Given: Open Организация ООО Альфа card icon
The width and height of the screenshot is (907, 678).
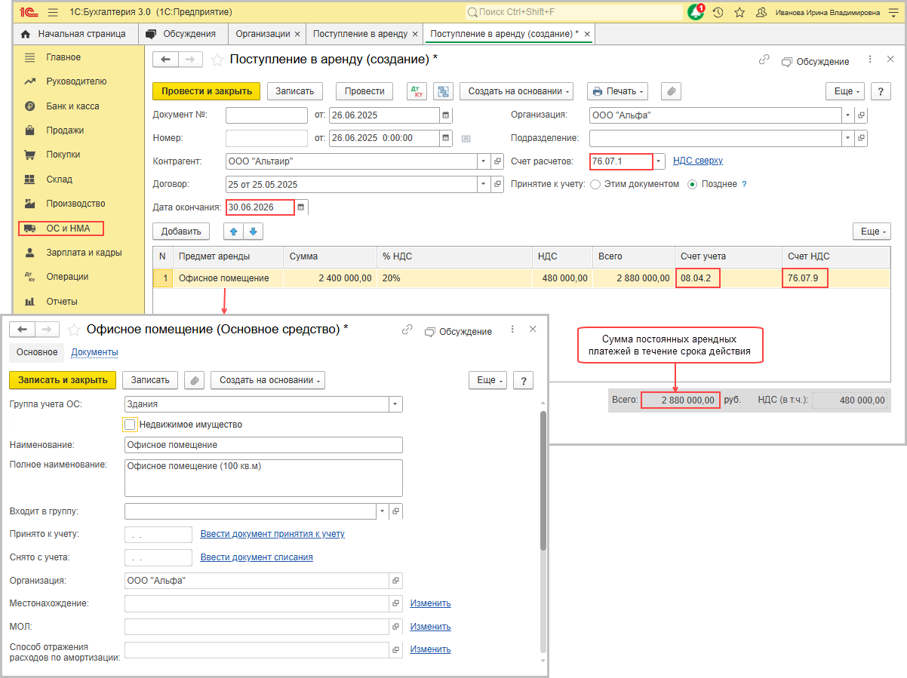Looking at the screenshot, I should click(x=862, y=115).
